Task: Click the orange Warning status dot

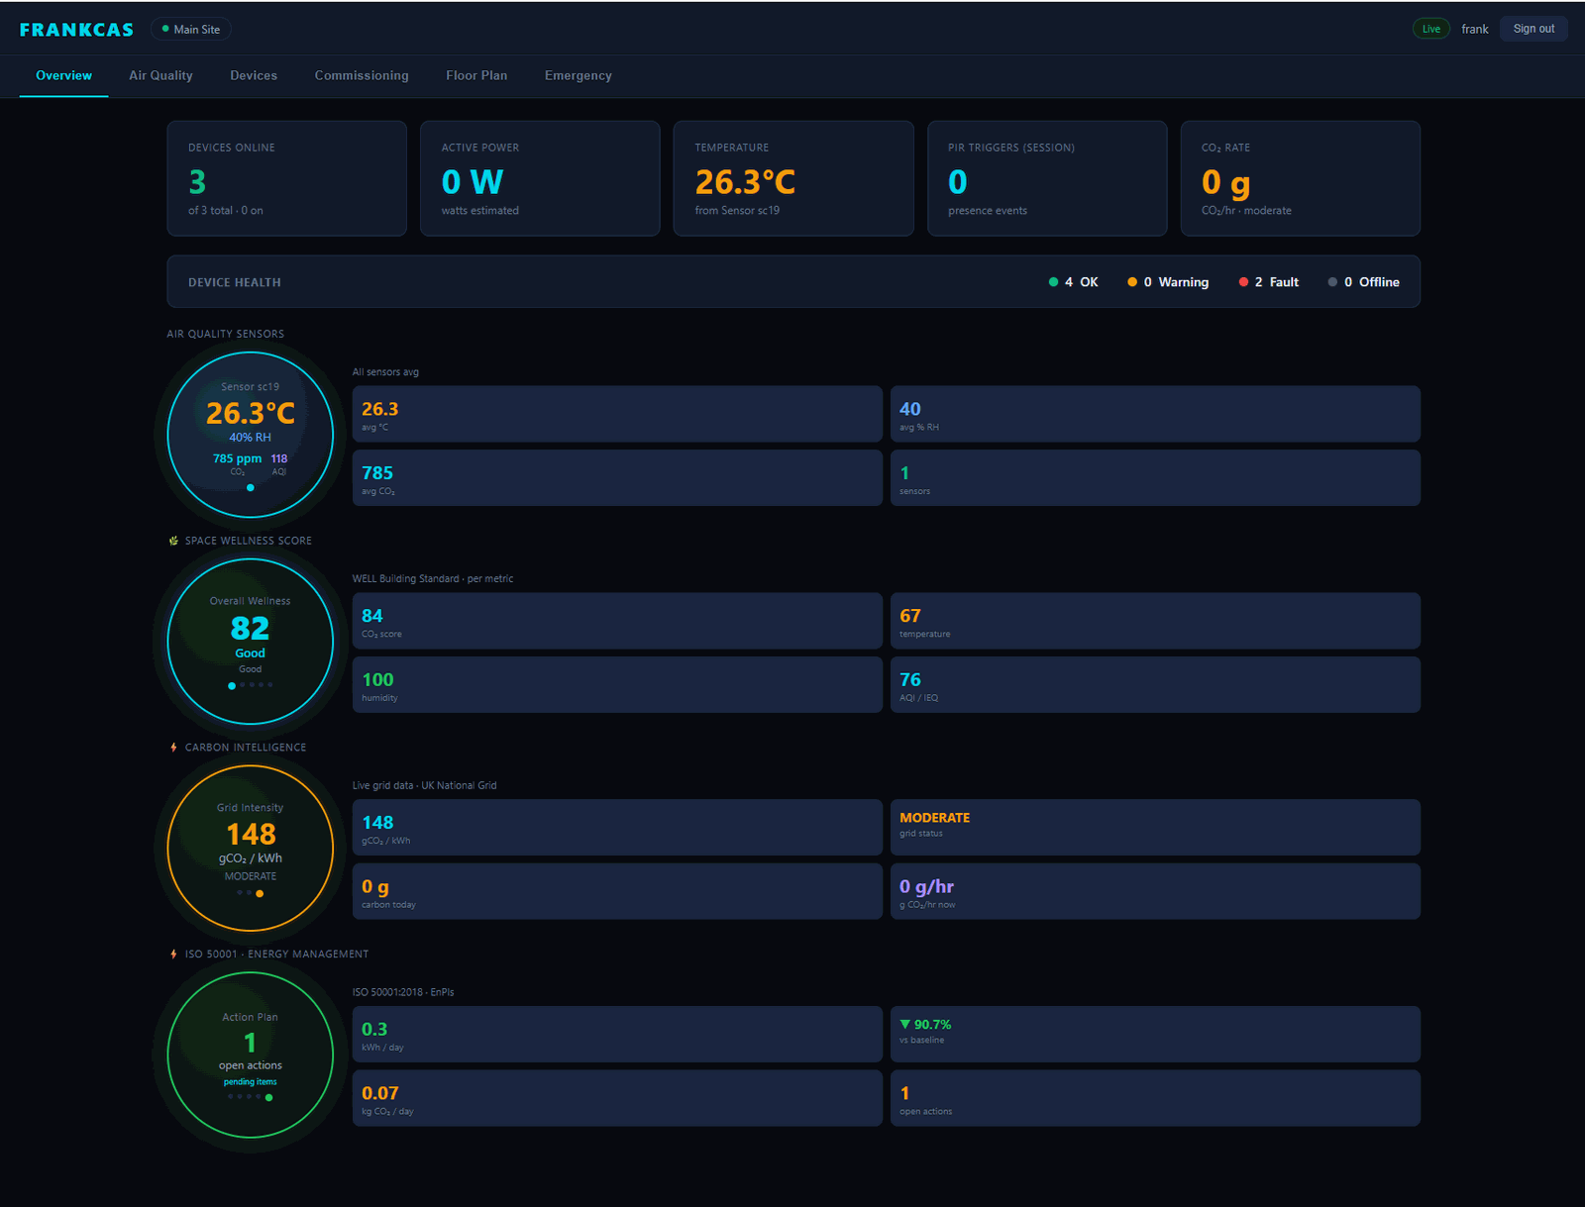Action: [x=1132, y=282]
